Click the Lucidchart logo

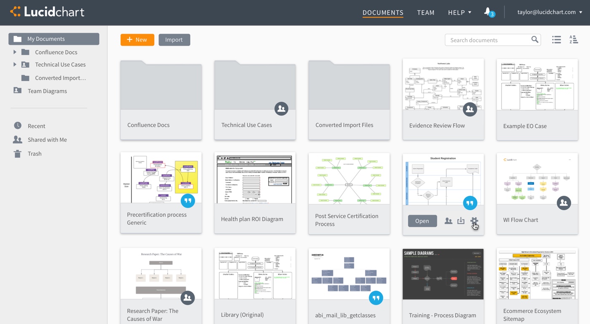pos(47,12)
